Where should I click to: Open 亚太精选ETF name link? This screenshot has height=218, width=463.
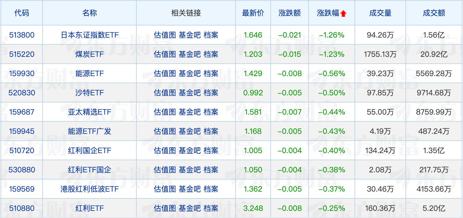tap(89, 112)
